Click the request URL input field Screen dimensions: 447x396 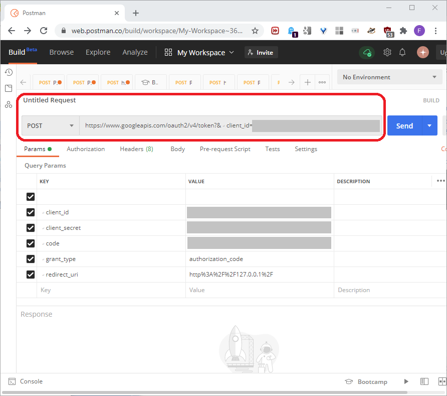(231, 125)
